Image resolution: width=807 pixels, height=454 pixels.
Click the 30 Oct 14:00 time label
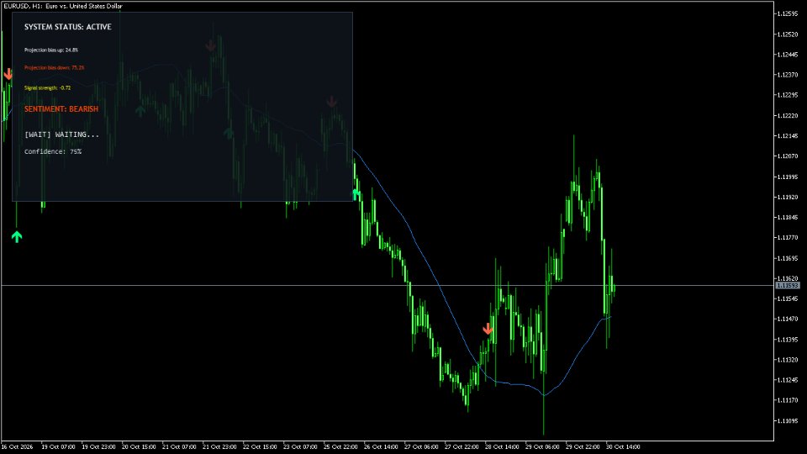[x=623, y=446]
